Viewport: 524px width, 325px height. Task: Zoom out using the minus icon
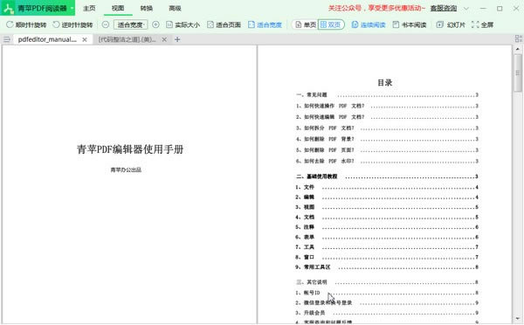pos(106,24)
